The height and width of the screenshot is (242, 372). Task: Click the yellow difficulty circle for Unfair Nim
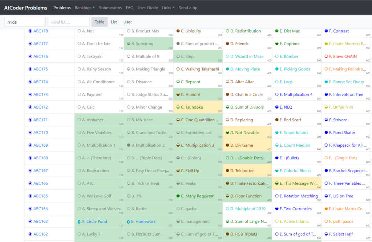[326, 107]
